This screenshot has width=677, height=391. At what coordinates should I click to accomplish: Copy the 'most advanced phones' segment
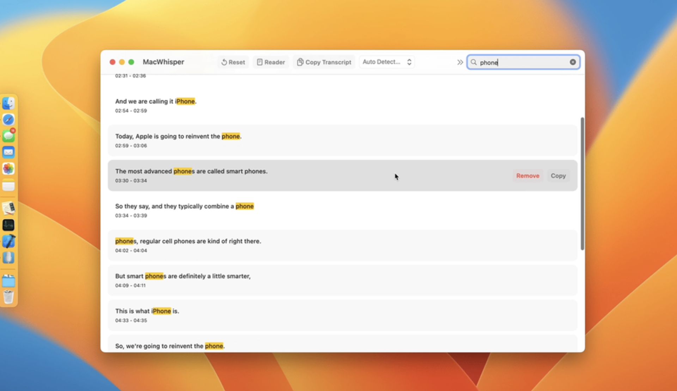click(558, 176)
